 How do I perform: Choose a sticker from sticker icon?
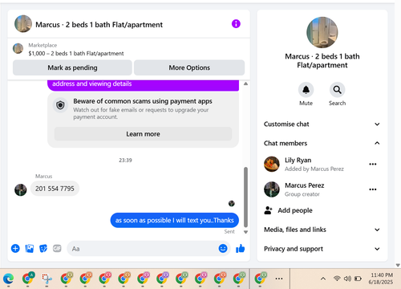click(43, 249)
